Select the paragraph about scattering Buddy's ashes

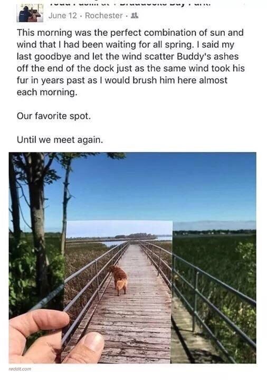pos(130,62)
